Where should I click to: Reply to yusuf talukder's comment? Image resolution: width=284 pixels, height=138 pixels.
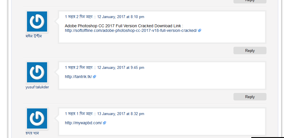click(x=250, y=97)
